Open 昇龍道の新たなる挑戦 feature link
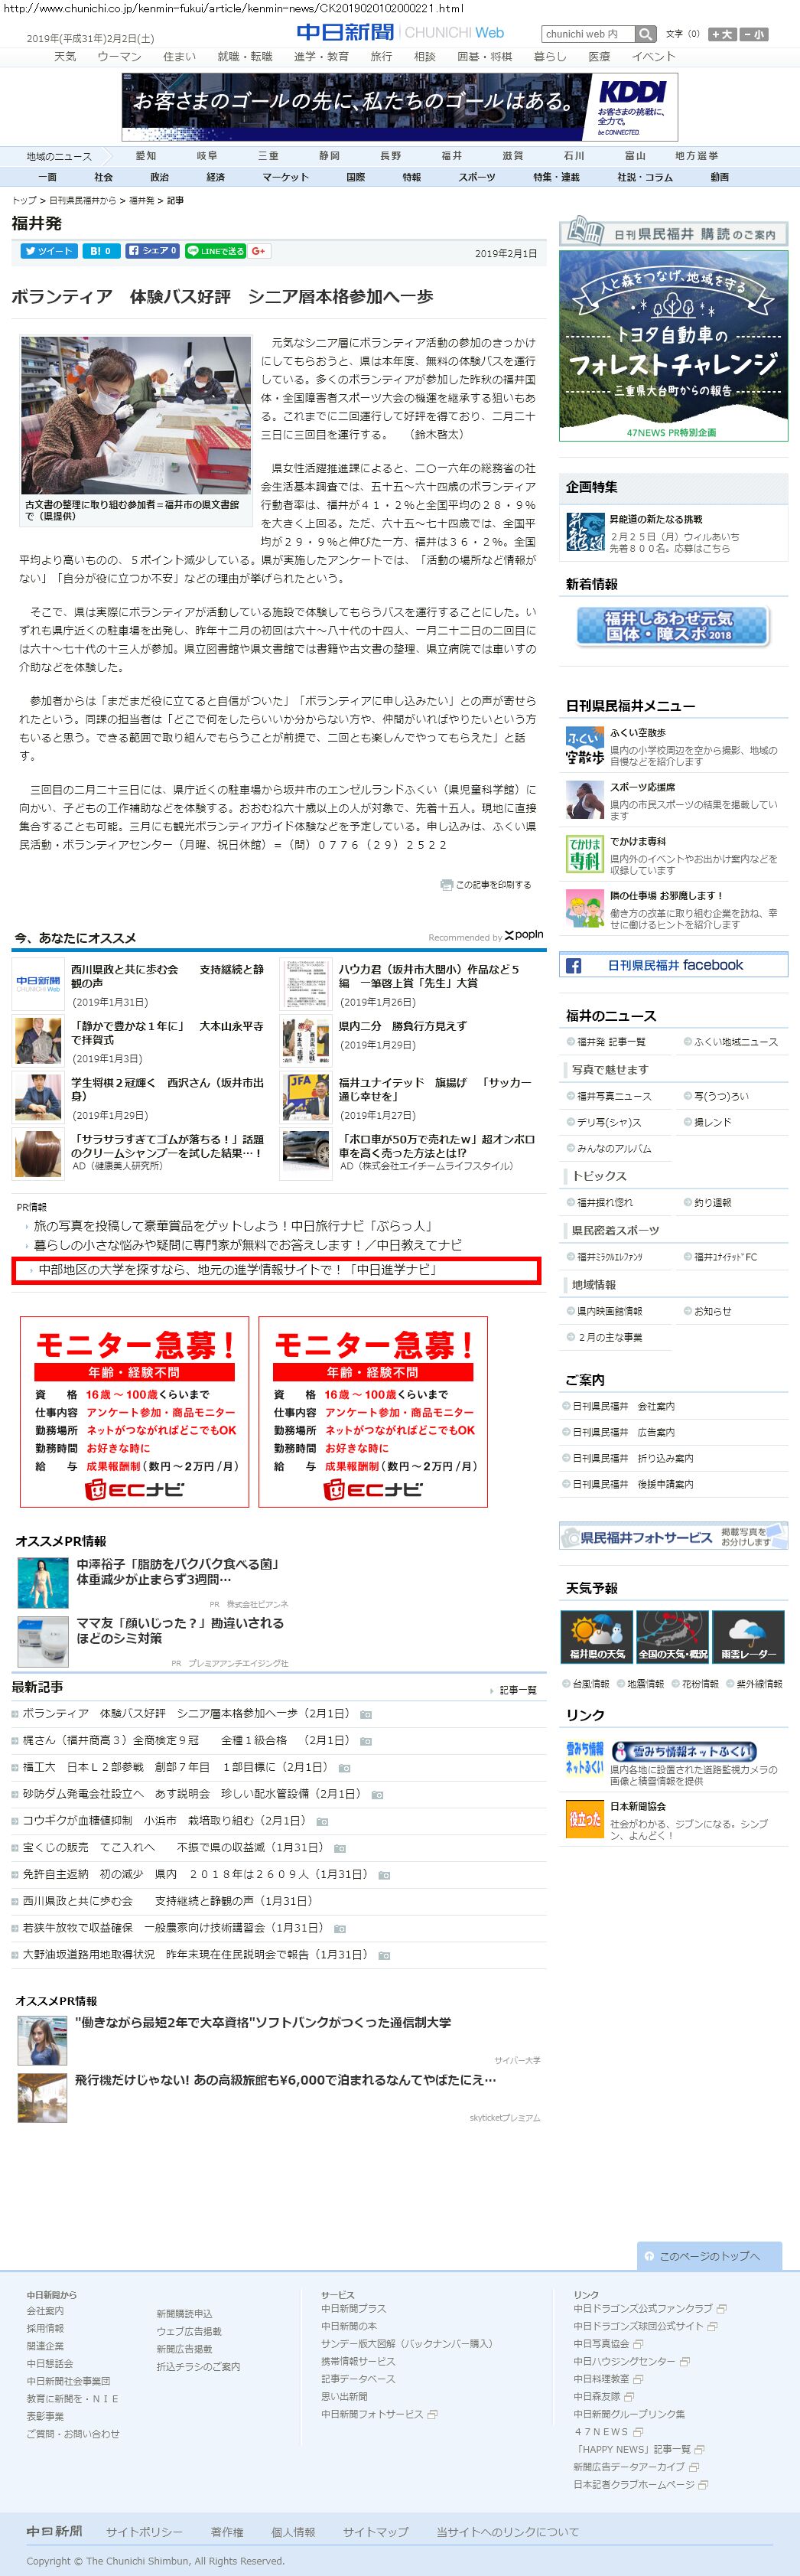The height and width of the screenshot is (2576, 800). tap(656, 520)
